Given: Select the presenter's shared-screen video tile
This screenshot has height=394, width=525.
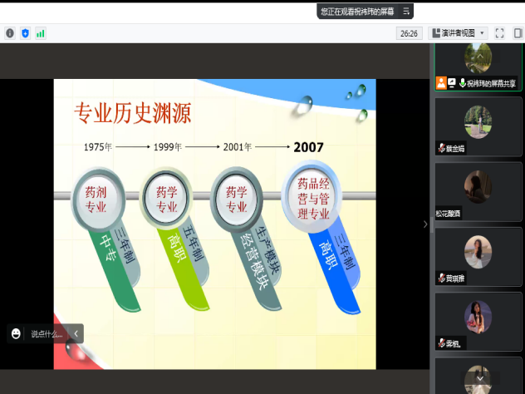Looking at the screenshot, I should (478, 65).
